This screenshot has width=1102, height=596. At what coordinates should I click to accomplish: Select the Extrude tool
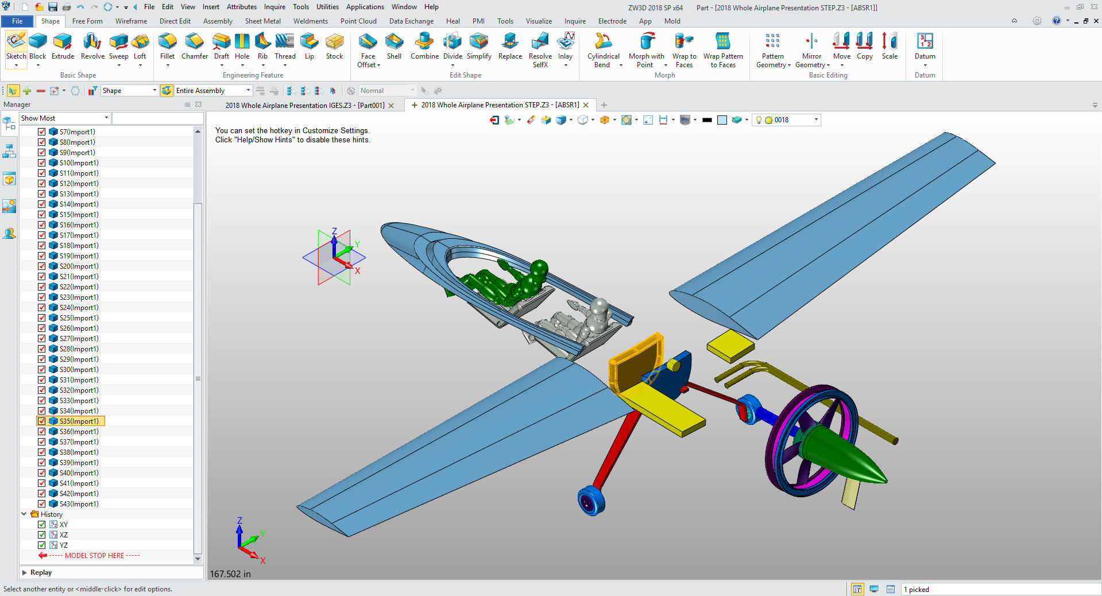[x=63, y=46]
